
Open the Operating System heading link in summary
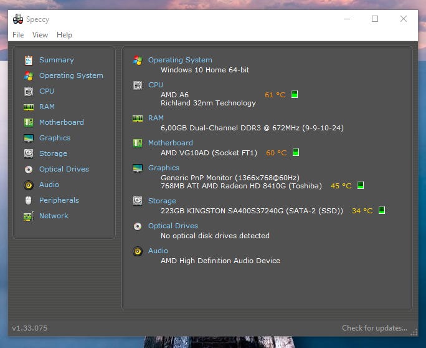pyautogui.click(x=180, y=60)
